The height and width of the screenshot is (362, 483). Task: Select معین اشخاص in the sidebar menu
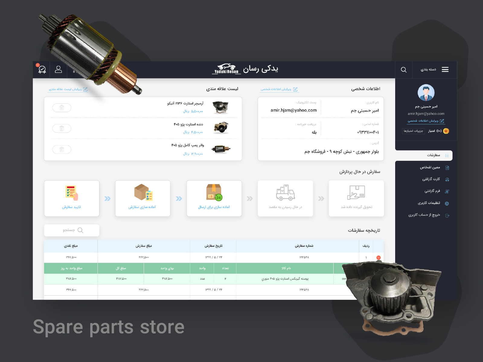click(430, 167)
